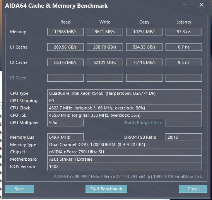Select L1 Cache Read 269.56 GB/s
Screen dimensions: 212x200
(65, 47)
